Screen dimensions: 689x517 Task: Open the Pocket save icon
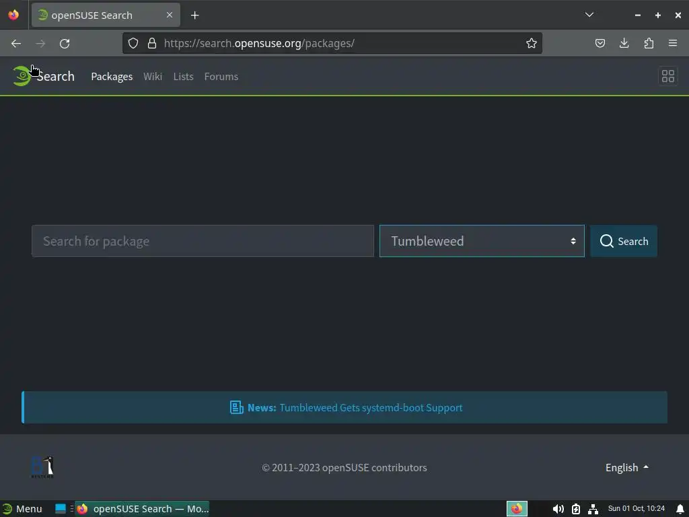tap(600, 43)
